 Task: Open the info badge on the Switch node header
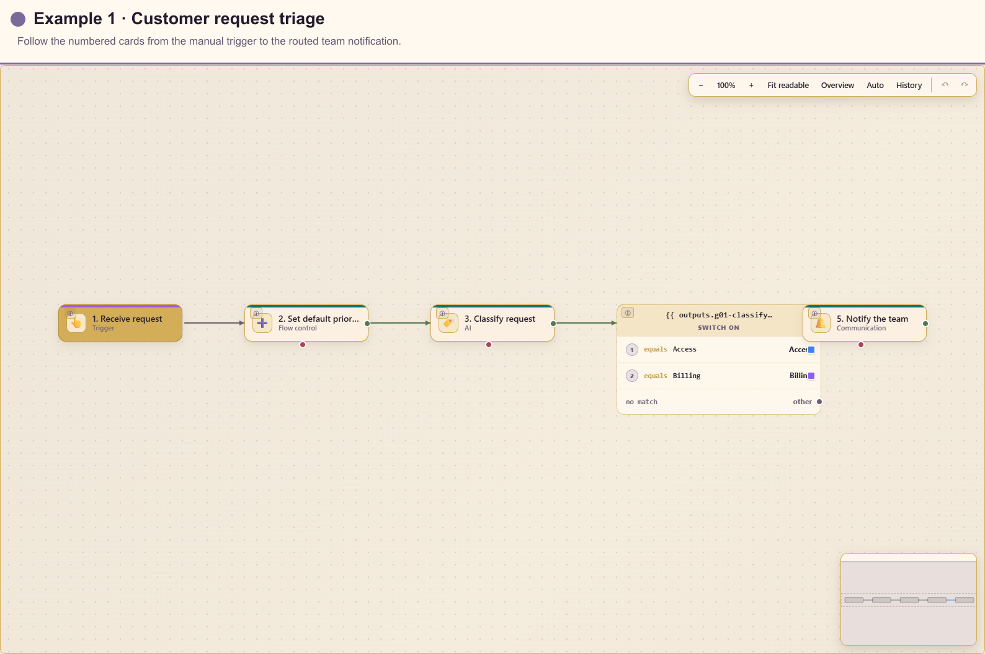(x=628, y=313)
